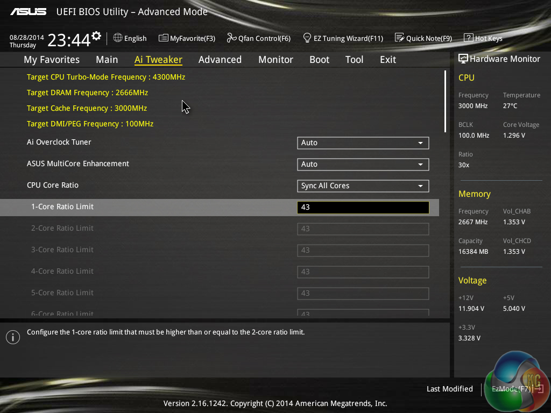Click the +5V 5.040 V reading
This screenshot has height=413, width=551.
[x=514, y=308]
